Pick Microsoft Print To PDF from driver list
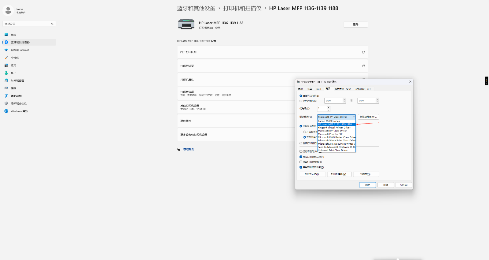 pos(330,134)
